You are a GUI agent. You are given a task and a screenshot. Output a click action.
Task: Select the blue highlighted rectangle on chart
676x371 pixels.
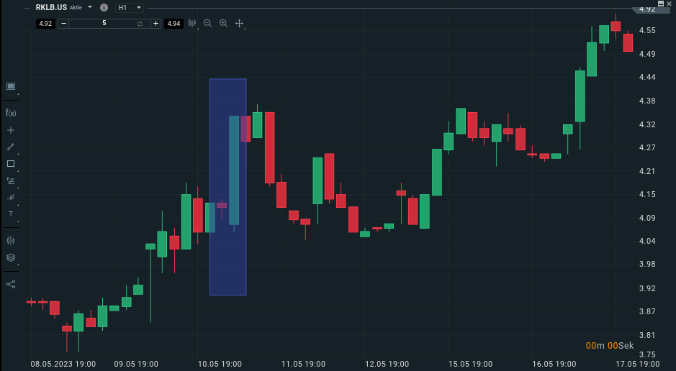coord(228,187)
